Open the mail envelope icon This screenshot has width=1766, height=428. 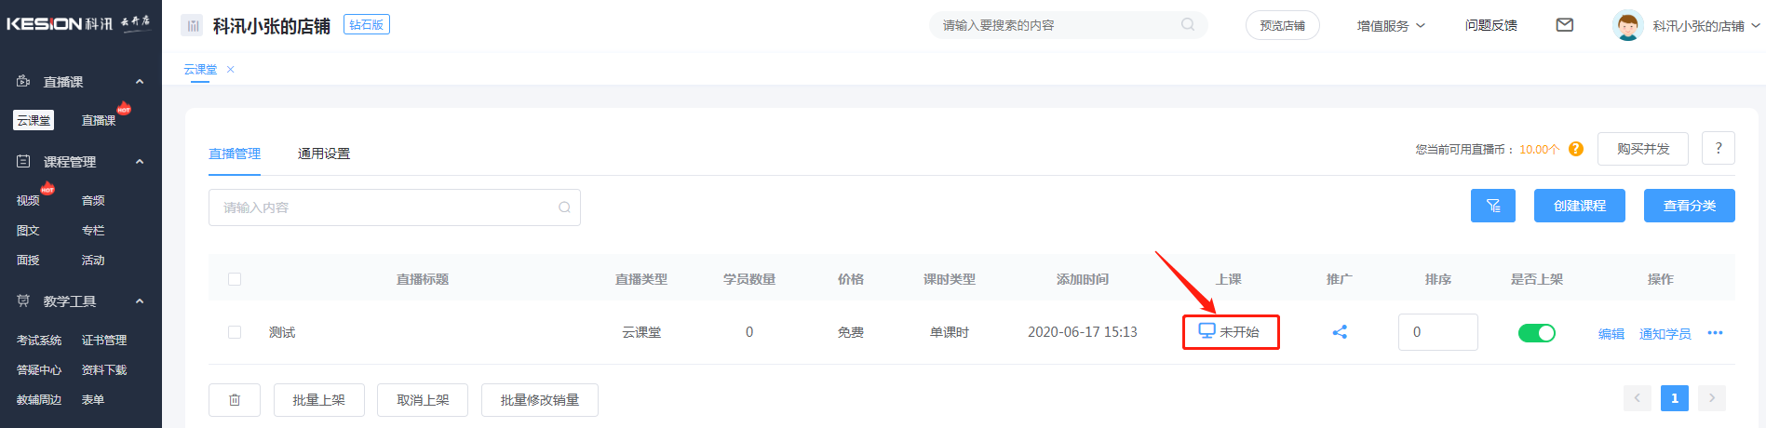pyautogui.click(x=1565, y=25)
